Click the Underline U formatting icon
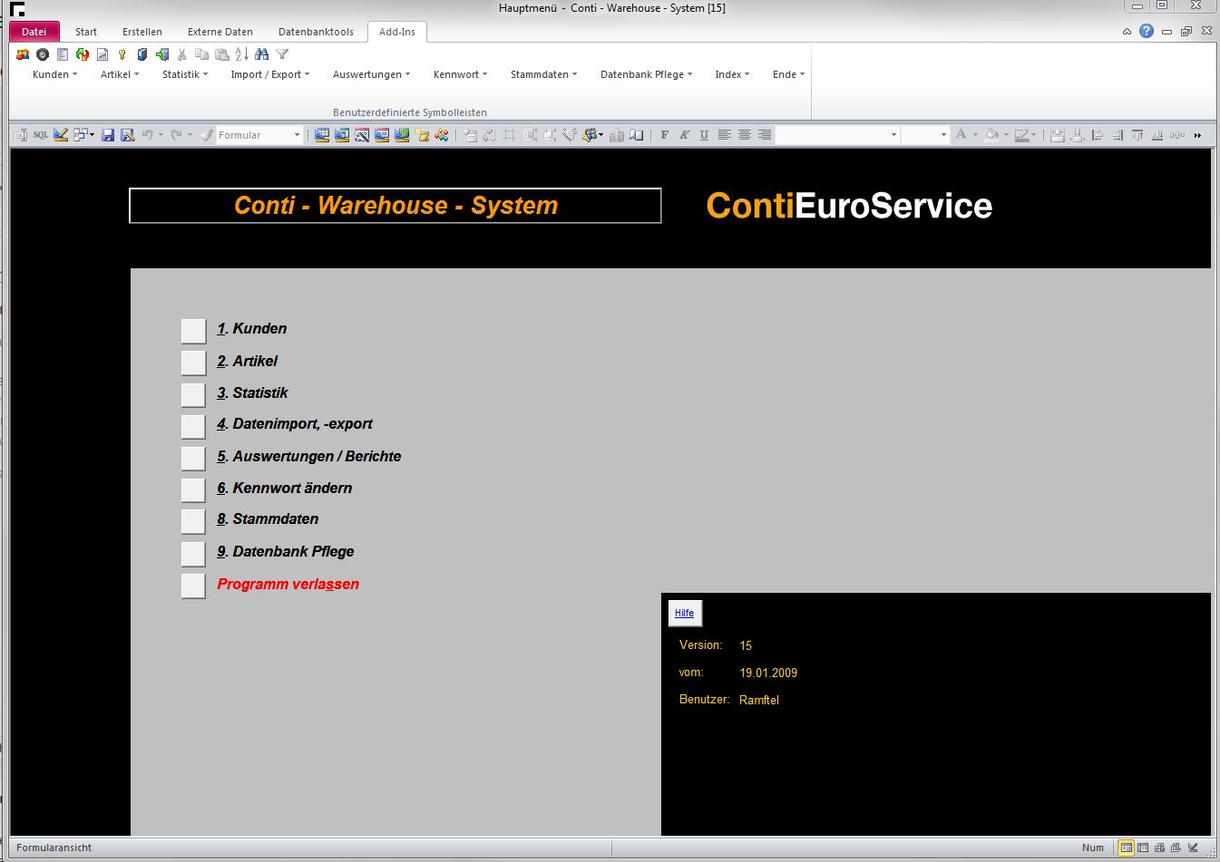Screen dimensions: 1220x862 (704, 135)
